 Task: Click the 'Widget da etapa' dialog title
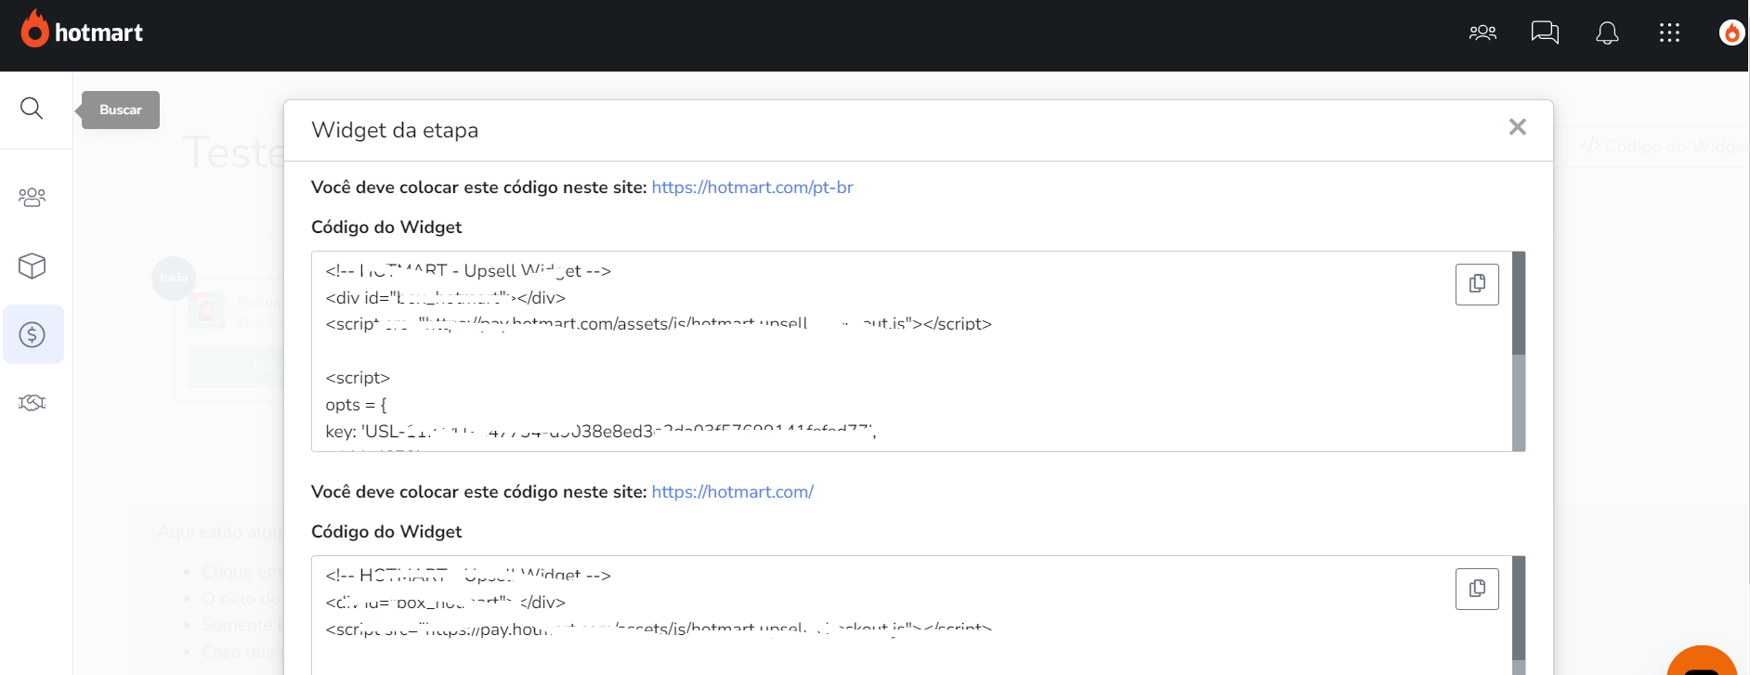(x=395, y=130)
